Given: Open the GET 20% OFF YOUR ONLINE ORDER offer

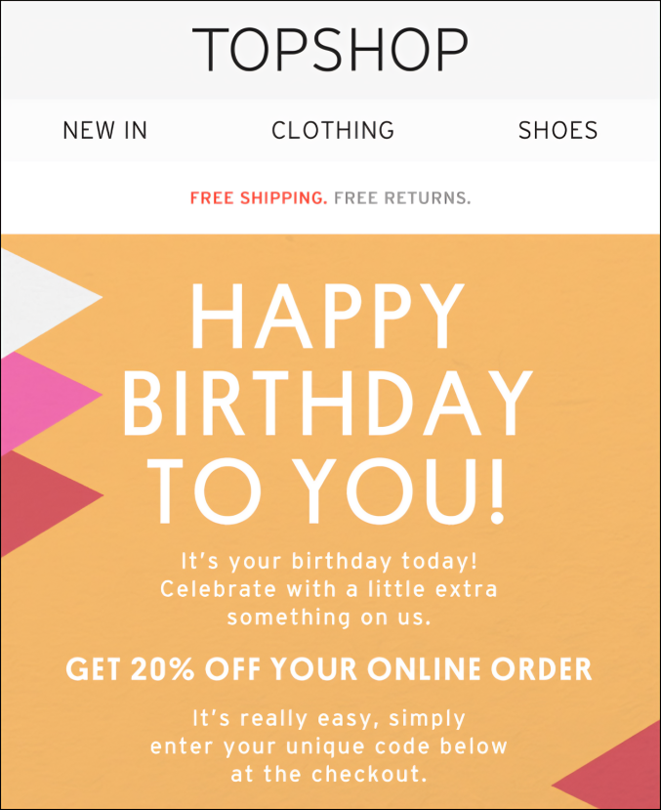Looking at the screenshot, I should [329, 669].
